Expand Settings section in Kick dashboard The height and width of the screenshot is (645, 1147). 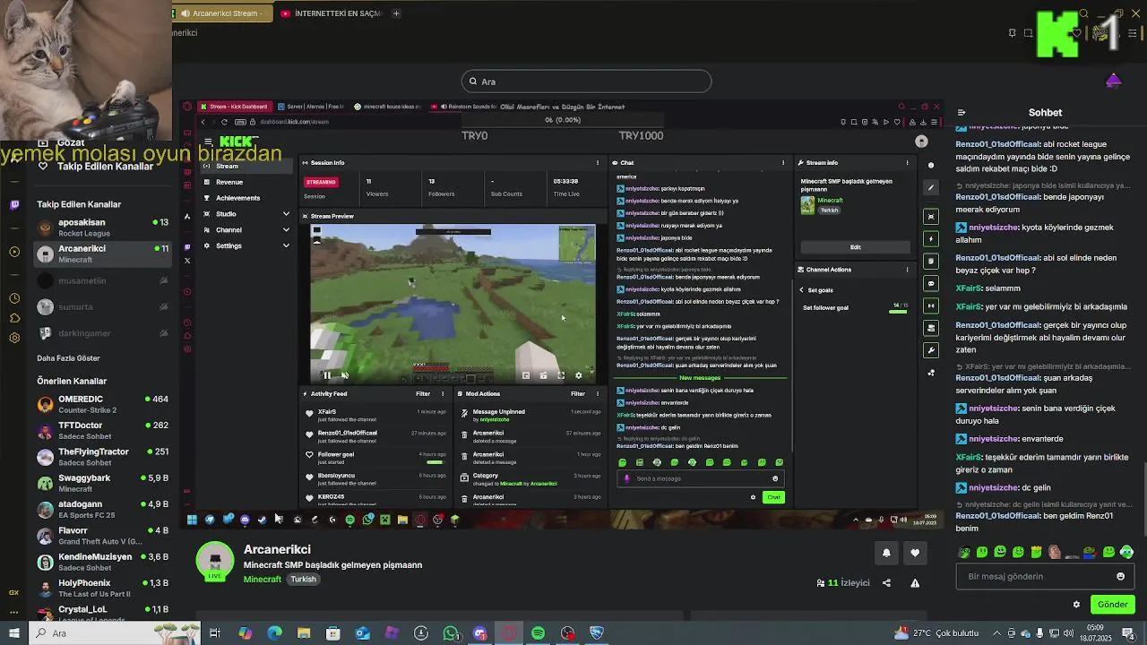click(246, 245)
